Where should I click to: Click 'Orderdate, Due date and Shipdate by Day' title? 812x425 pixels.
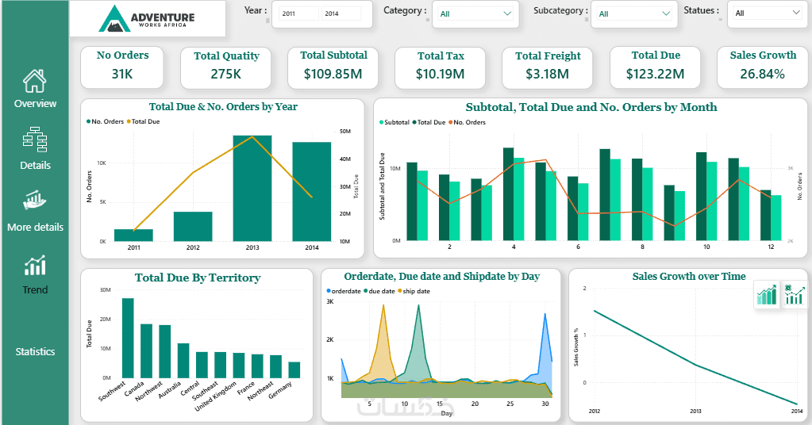[442, 277]
